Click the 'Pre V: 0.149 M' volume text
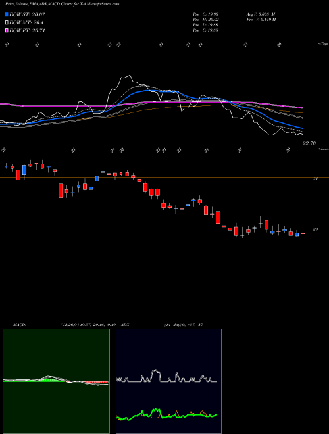The width and height of the screenshot is (329, 434). pyautogui.click(x=261, y=20)
